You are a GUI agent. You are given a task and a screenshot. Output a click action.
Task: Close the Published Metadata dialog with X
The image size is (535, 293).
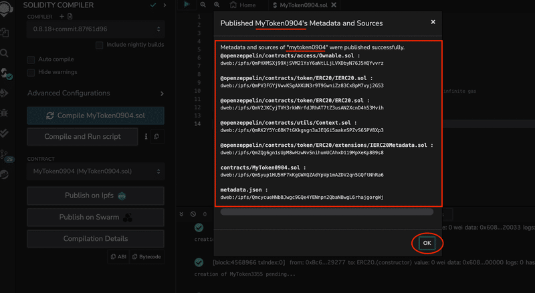tap(433, 22)
